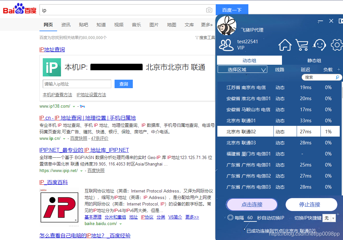The width and height of the screenshot is (343, 240).
Task: Click the 百度一下 search button
Action: coord(232,10)
